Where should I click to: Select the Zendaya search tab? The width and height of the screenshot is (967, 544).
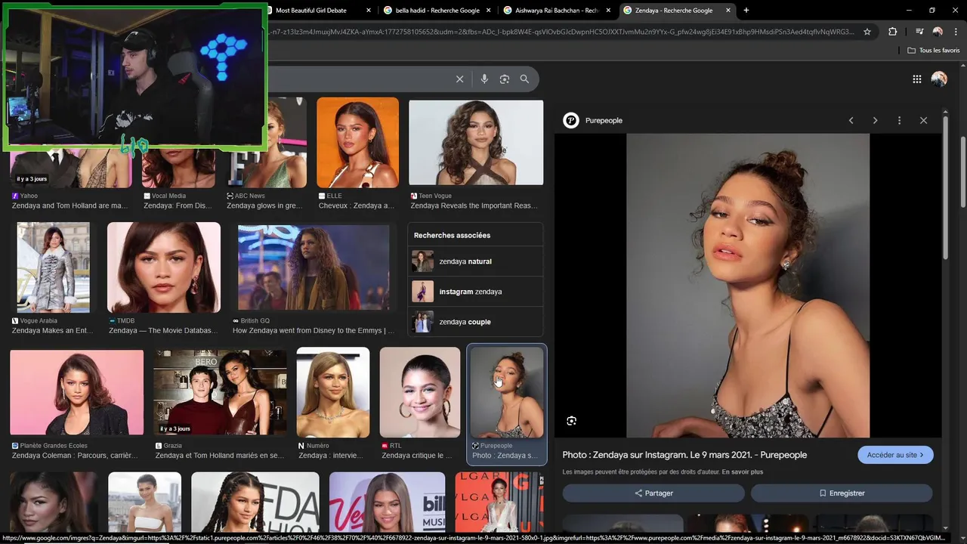677,11
